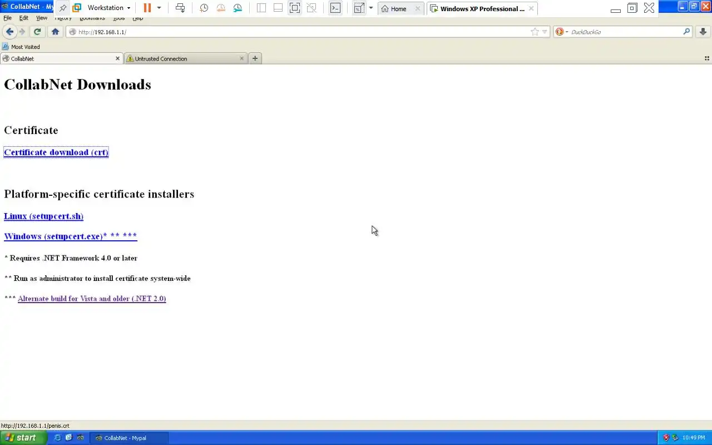Expand the Workstation menu dropdown
712x445 pixels.
pos(108,8)
